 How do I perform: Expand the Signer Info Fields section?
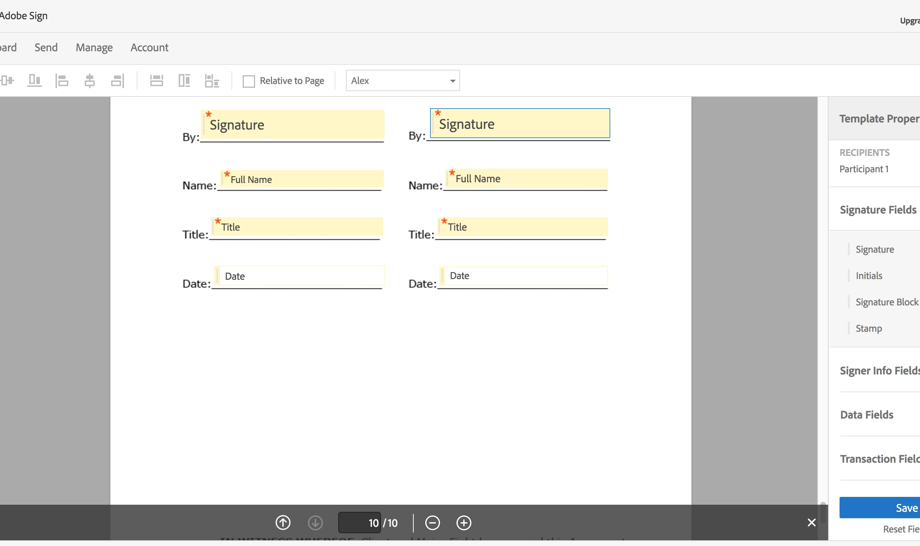879,371
